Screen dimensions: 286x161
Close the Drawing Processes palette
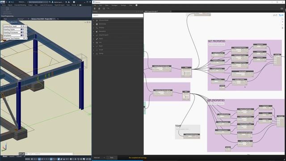(26, 32)
